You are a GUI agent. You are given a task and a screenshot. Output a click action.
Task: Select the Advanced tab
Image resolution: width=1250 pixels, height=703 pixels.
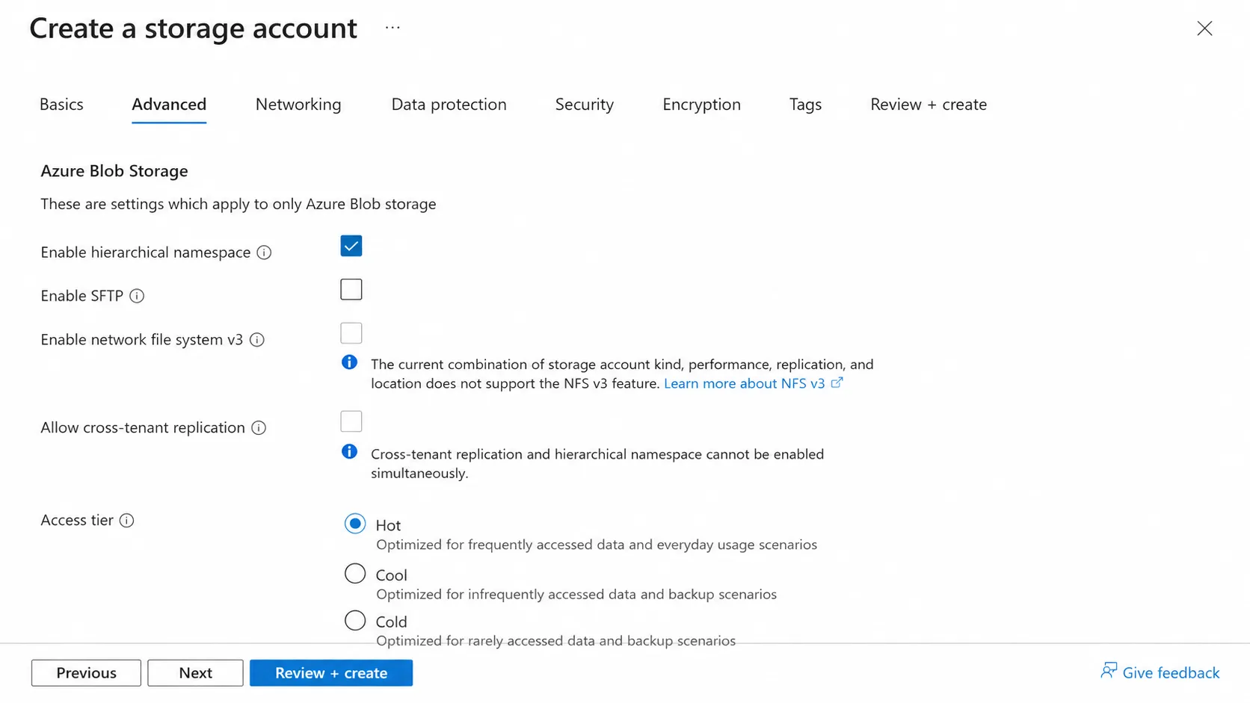(169, 105)
